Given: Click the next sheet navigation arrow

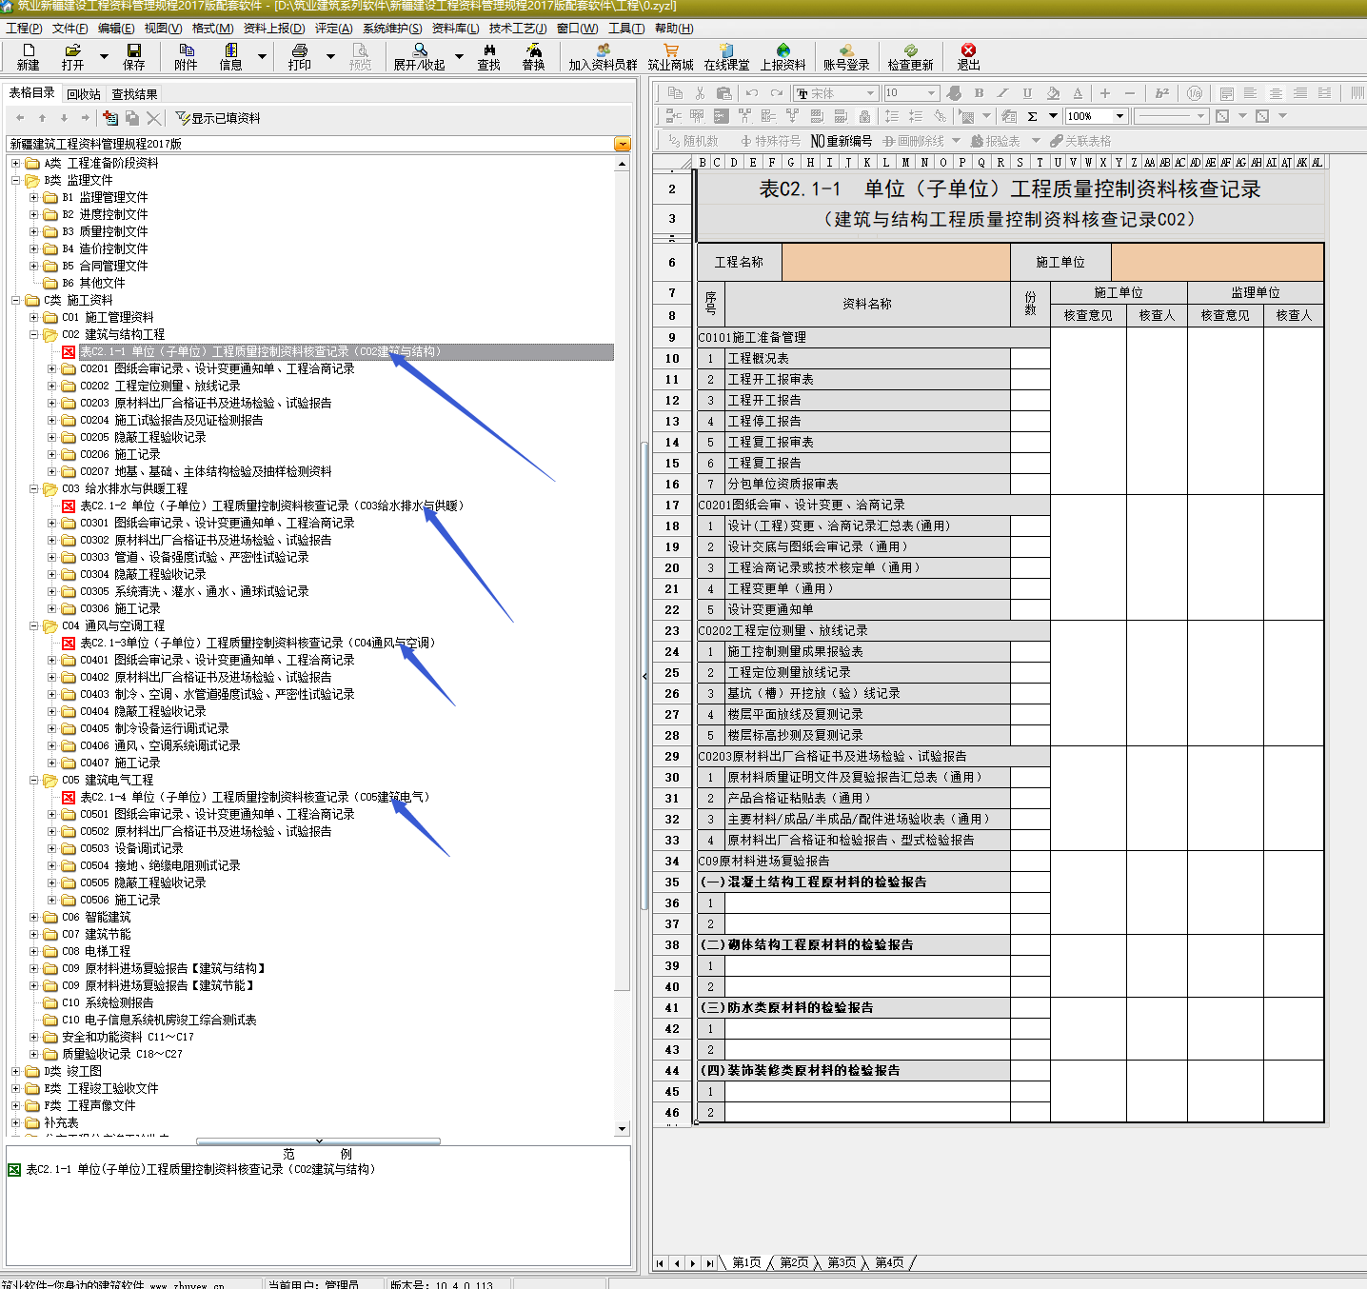Looking at the screenshot, I should click(x=693, y=1263).
